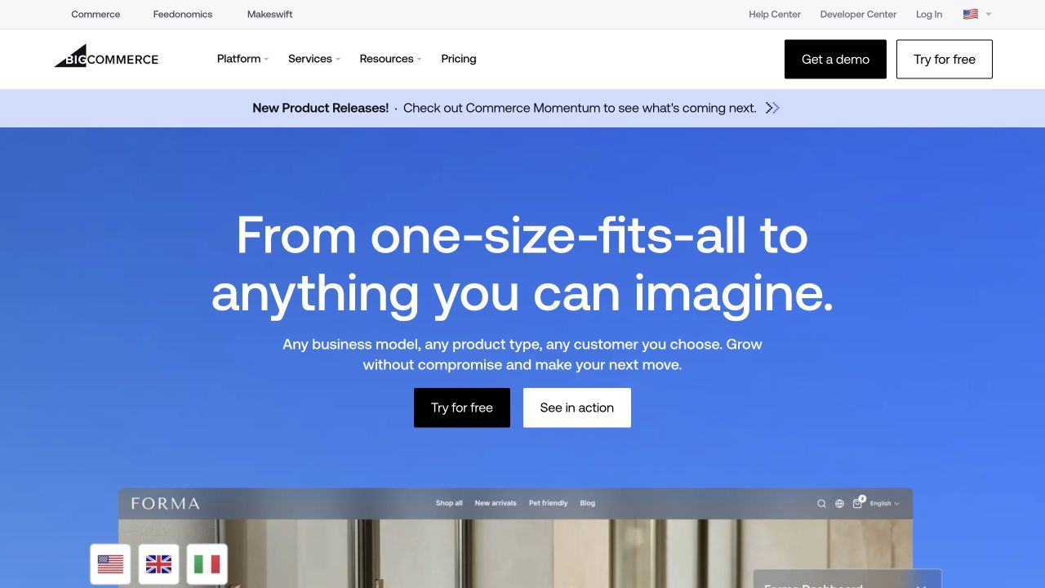Visit the Developer Center
The height and width of the screenshot is (588, 1045).
(858, 14)
